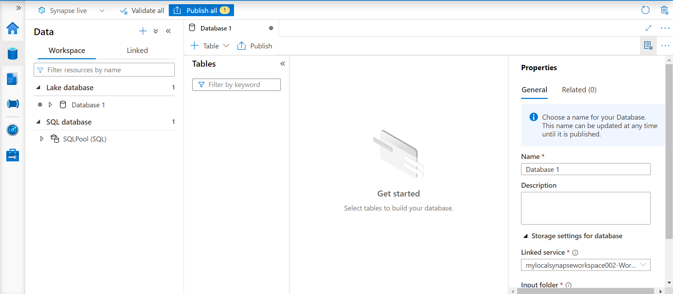673x294 pixels.
Task: Open the Manage toolbox icon
Action: 13,155
